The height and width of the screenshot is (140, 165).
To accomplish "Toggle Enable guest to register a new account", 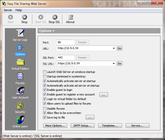I will point(44,94).
